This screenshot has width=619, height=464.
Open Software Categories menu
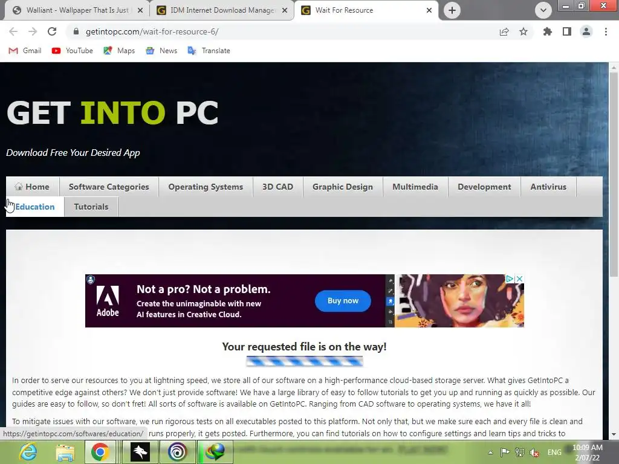click(x=109, y=187)
